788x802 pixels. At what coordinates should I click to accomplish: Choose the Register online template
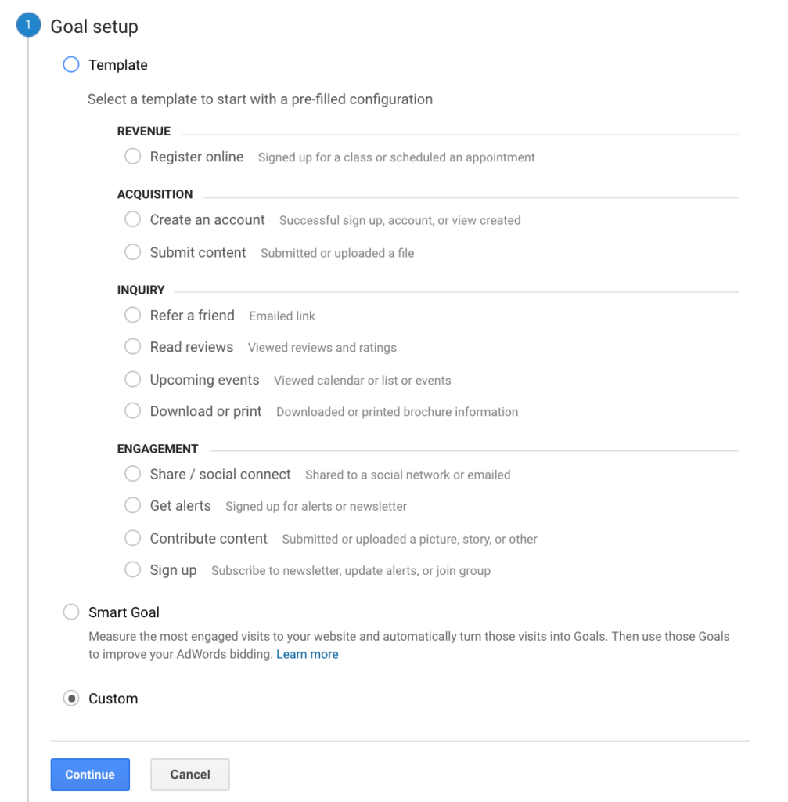tap(133, 157)
